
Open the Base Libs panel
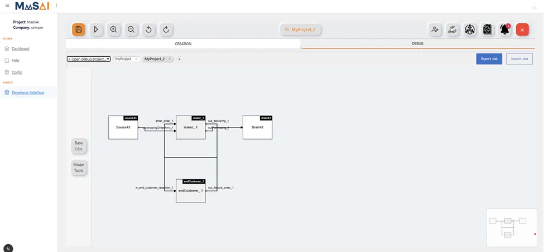coord(79,146)
